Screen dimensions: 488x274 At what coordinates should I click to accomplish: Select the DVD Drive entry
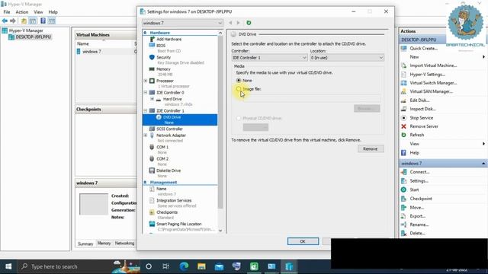[180, 119]
